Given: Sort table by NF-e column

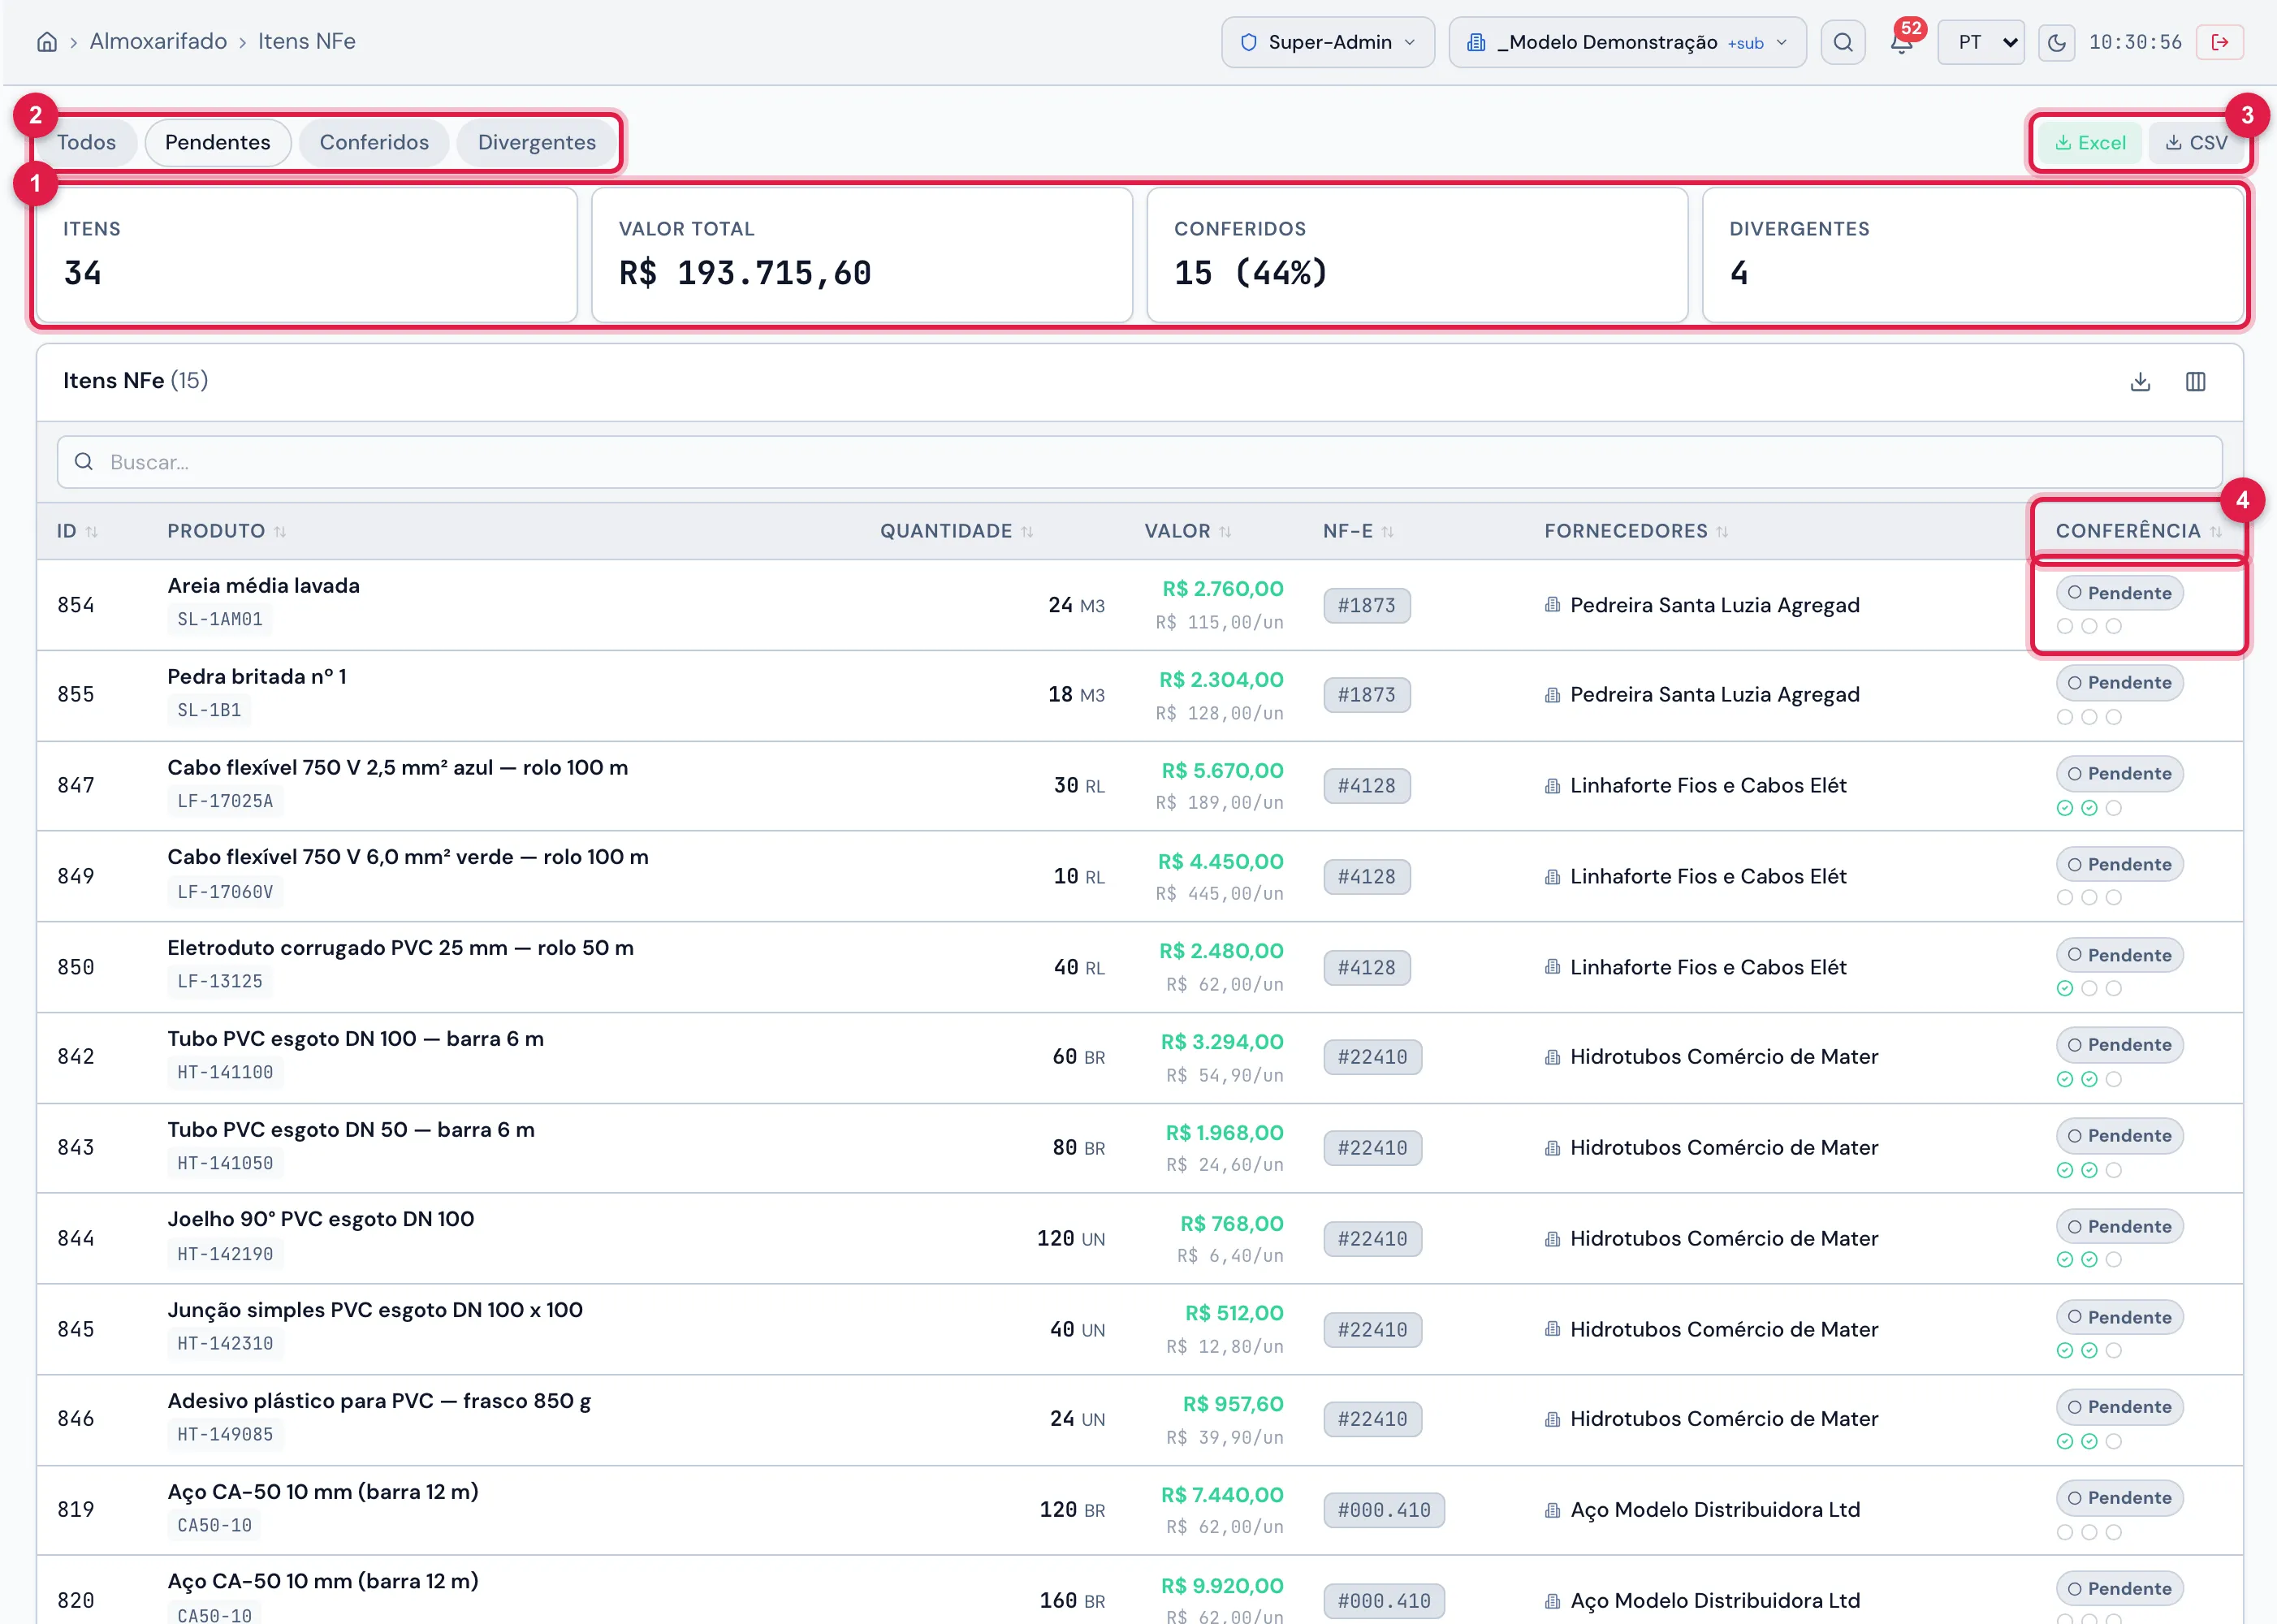Looking at the screenshot, I should [1387, 532].
